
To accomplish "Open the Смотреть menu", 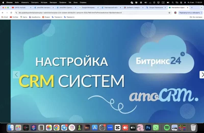I will coord(35,3).
